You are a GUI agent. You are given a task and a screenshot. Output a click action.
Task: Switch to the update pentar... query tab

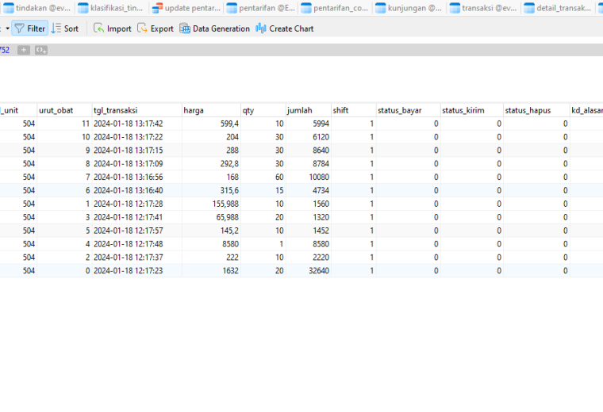point(186,8)
